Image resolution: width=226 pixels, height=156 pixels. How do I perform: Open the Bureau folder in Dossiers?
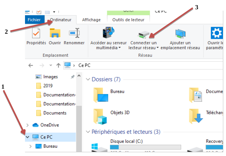(x=101, y=94)
